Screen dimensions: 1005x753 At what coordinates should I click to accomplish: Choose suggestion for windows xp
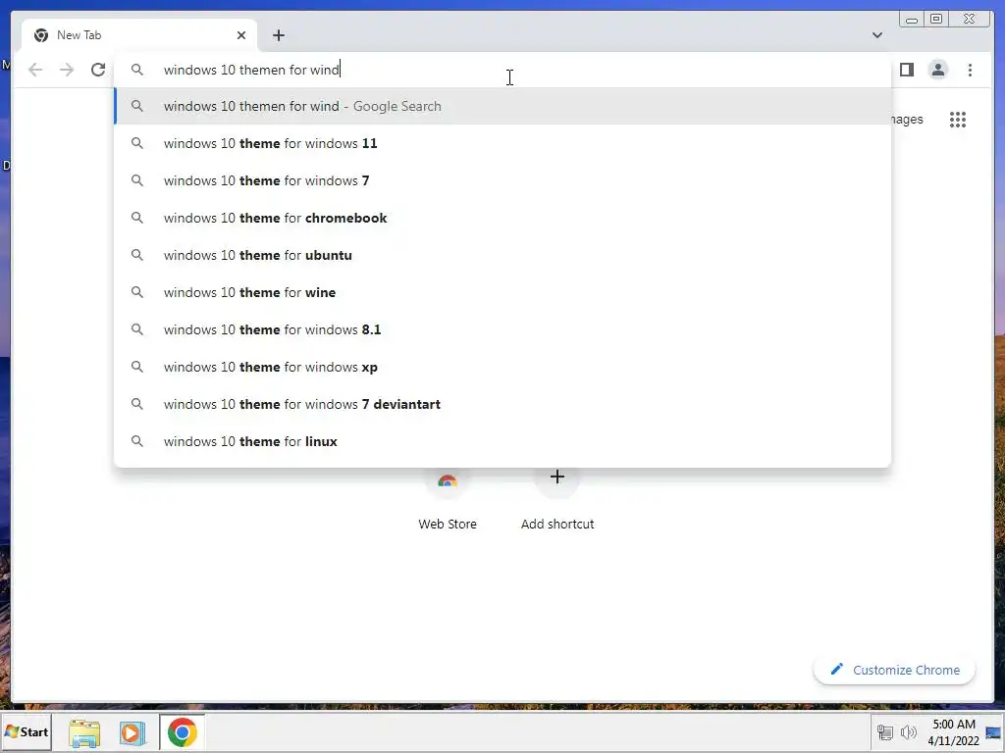coord(502,367)
